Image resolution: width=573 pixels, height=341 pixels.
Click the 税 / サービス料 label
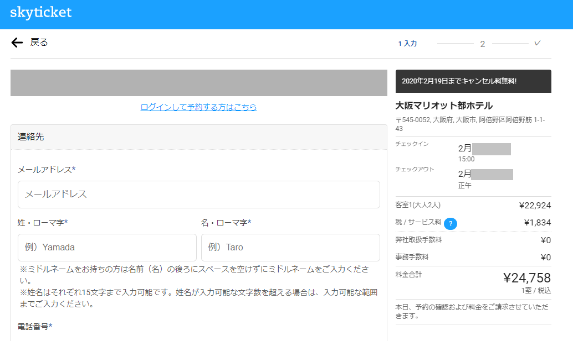(x=418, y=222)
